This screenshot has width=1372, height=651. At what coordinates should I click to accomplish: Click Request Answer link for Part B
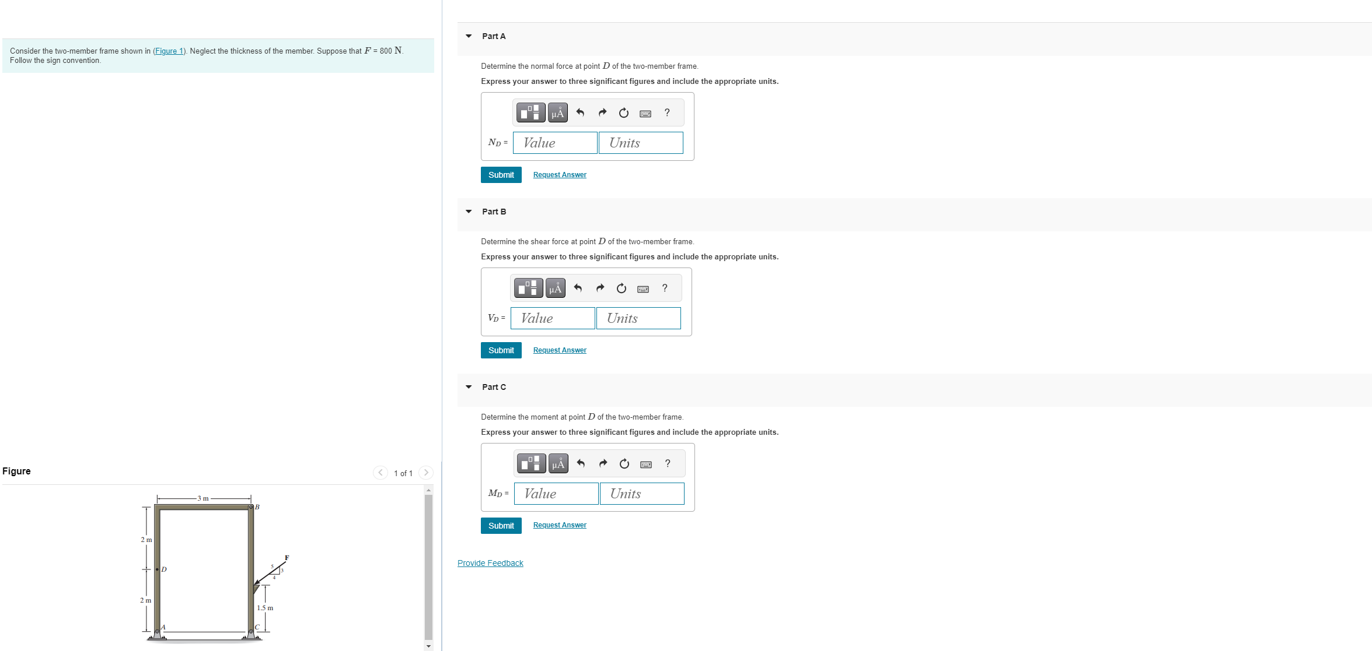pyautogui.click(x=560, y=350)
